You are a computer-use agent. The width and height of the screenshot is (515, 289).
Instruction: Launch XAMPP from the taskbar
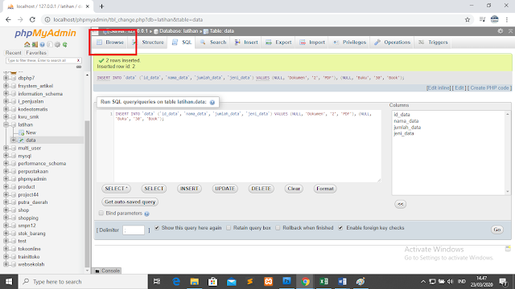(268, 282)
